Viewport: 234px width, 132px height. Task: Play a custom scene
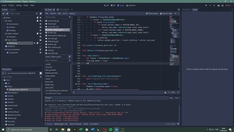(x=222, y=5)
